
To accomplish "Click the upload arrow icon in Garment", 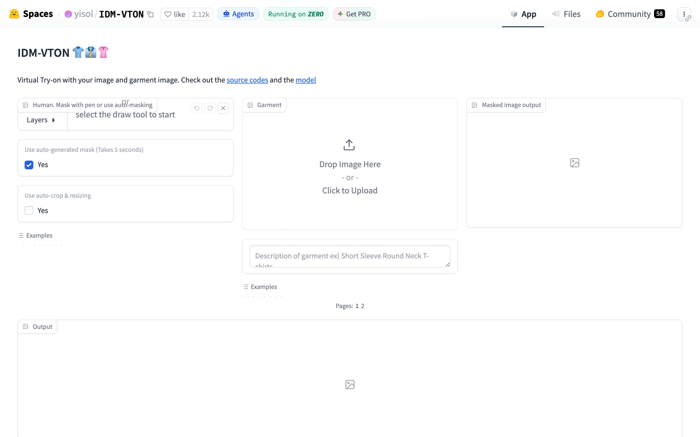I will pyautogui.click(x=349, y=145).
